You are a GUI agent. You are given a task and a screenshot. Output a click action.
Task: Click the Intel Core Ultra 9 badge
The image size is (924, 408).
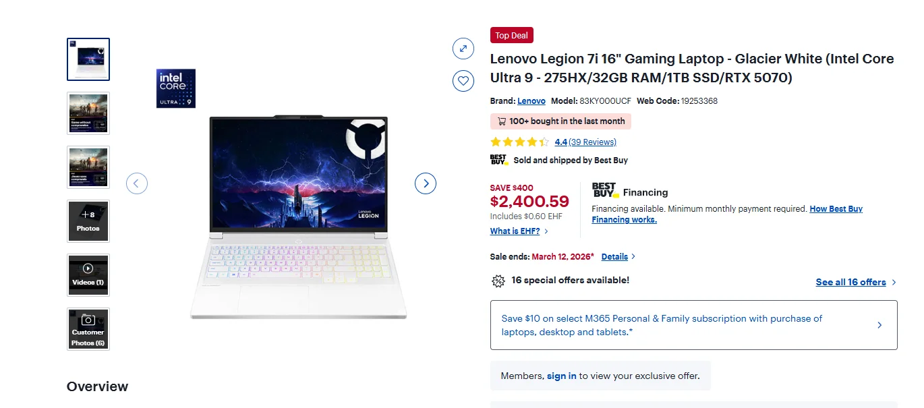(175, 88)
